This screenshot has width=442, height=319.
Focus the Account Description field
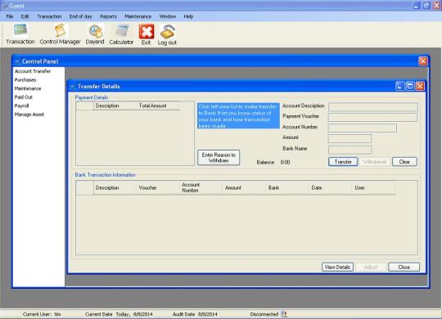(373, 106)
